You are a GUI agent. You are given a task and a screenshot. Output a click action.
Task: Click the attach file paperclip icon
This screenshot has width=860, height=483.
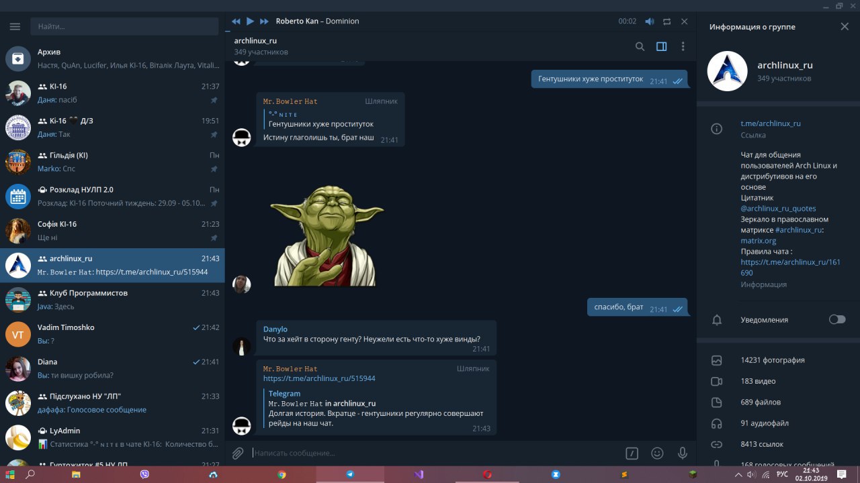pyautogui.click(x=238, y=453)
